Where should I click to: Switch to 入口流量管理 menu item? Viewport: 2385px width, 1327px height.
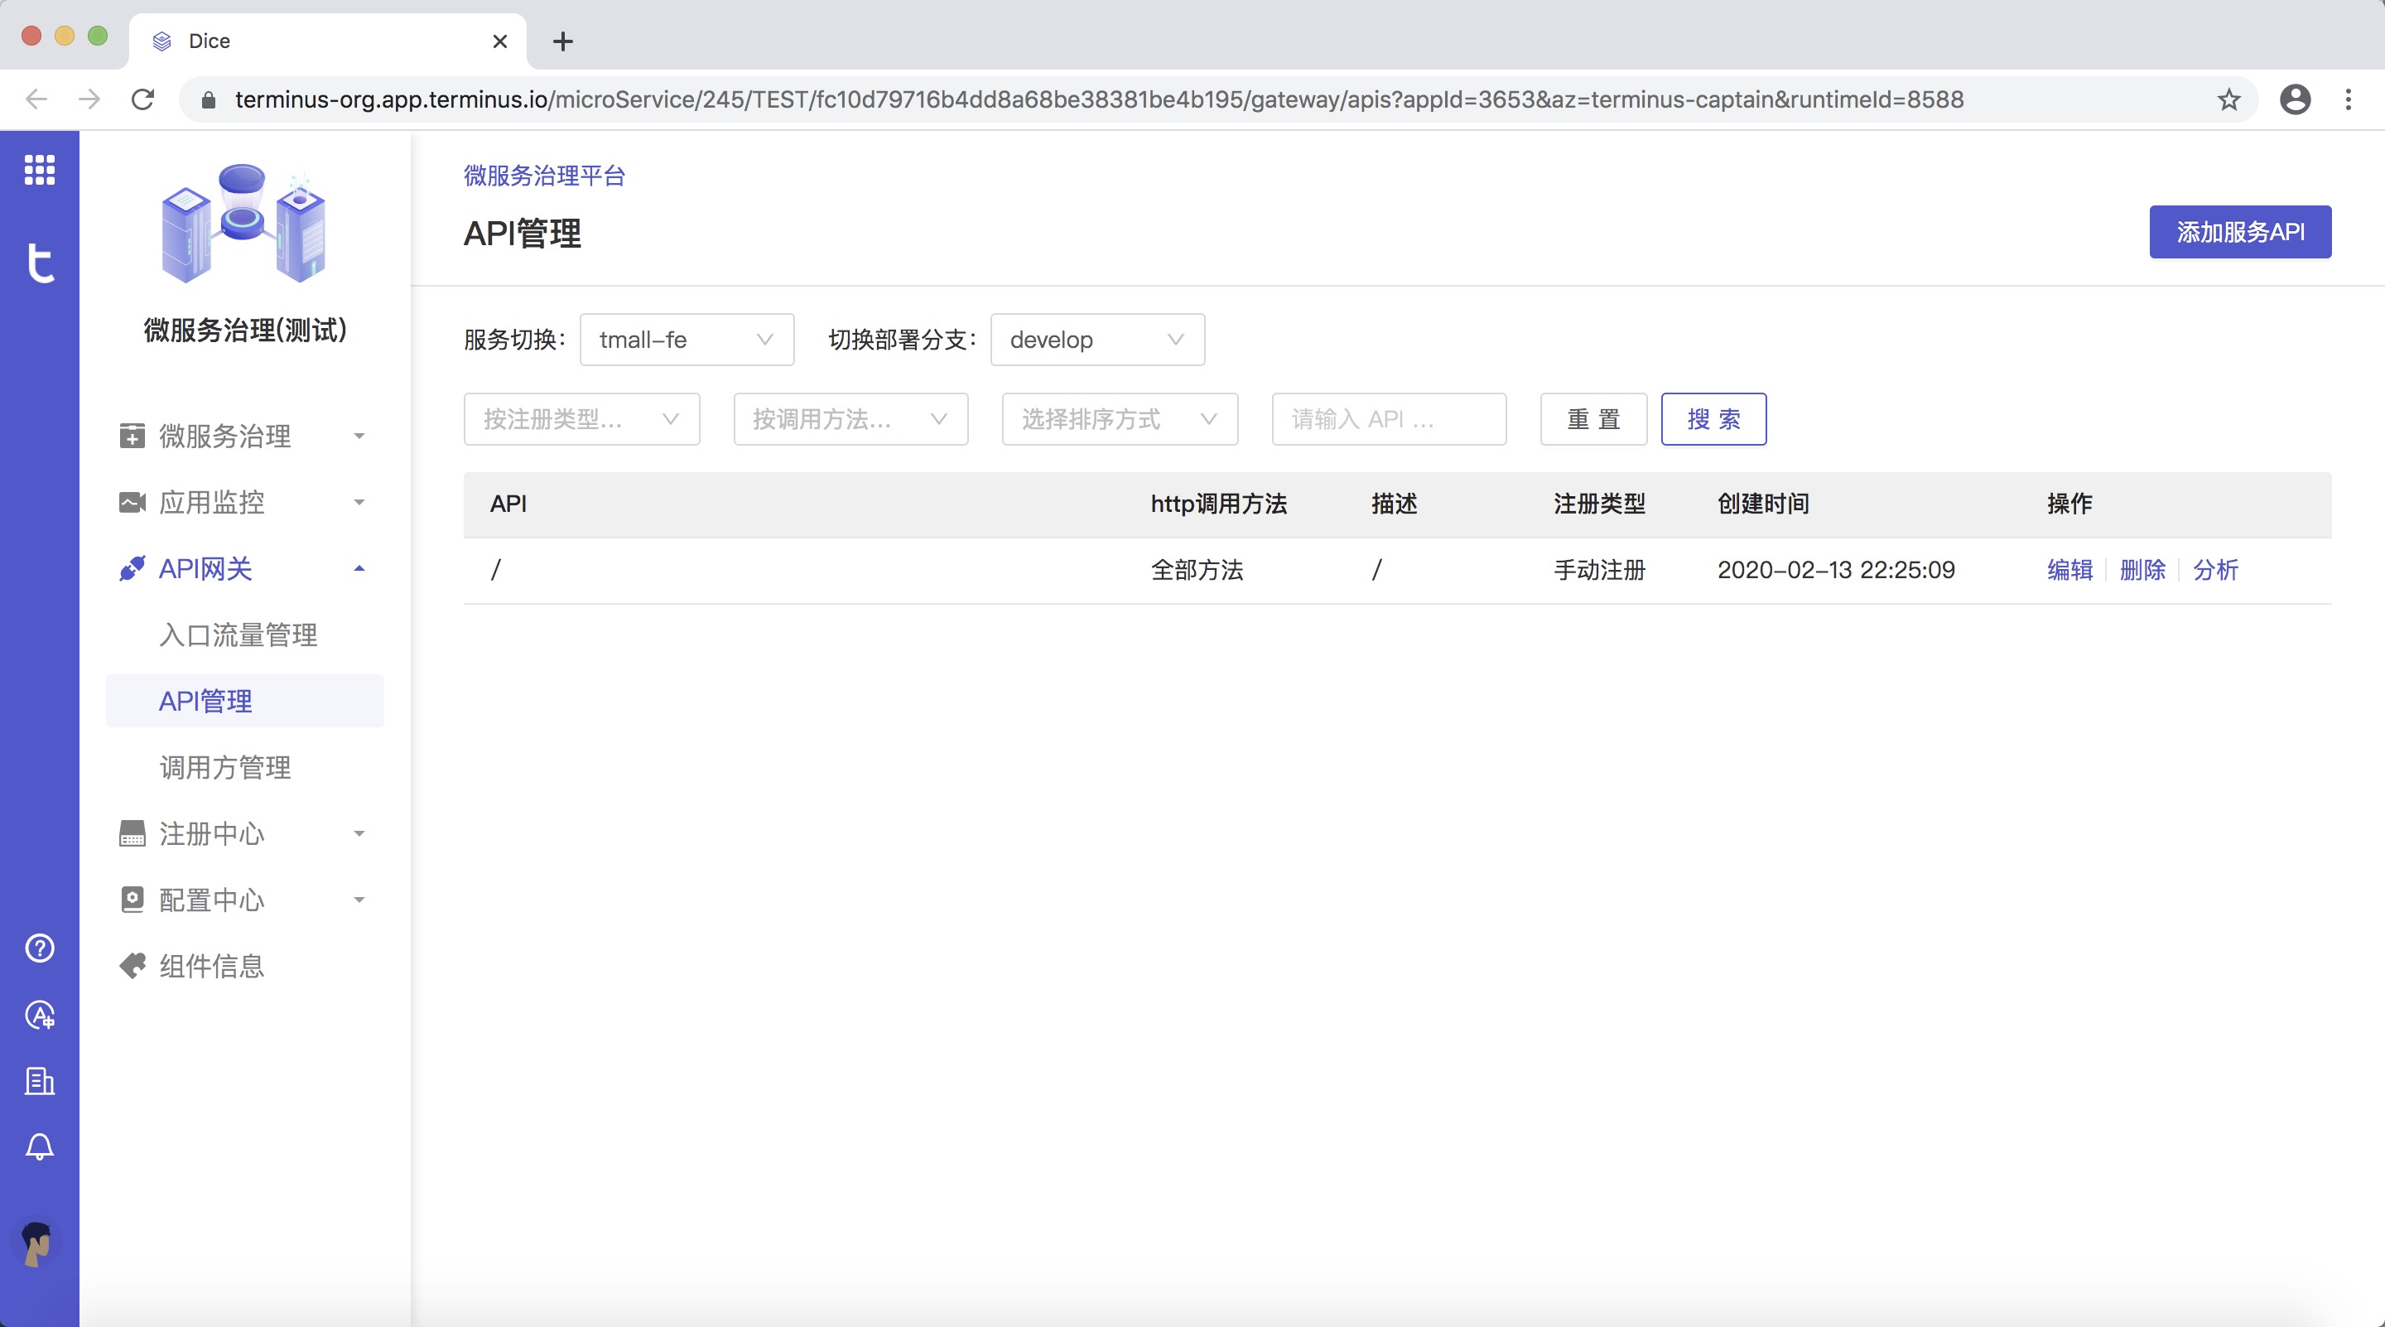pos(237,635)
